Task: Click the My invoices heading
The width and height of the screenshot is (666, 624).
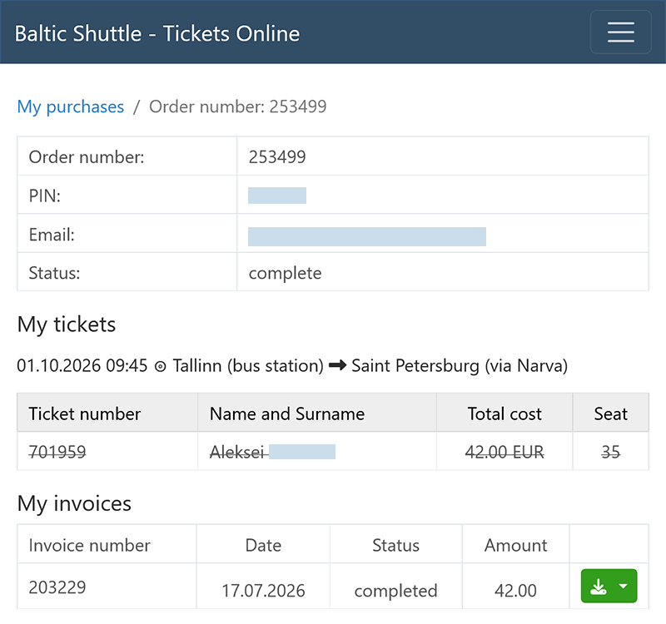Action: [x=74, y=504]
